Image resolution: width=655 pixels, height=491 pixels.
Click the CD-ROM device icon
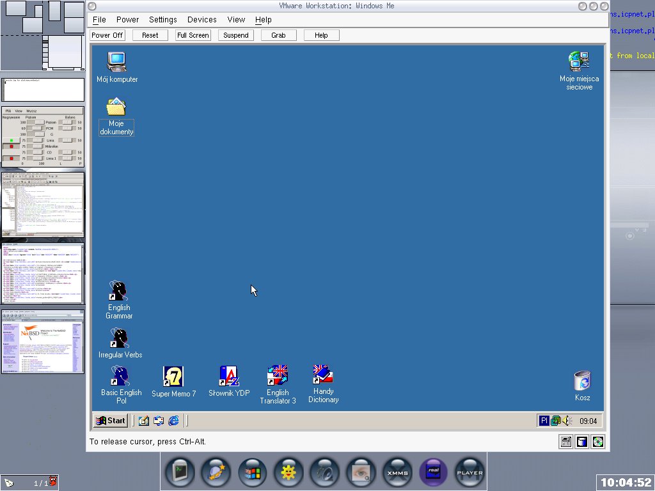[598, 442]
